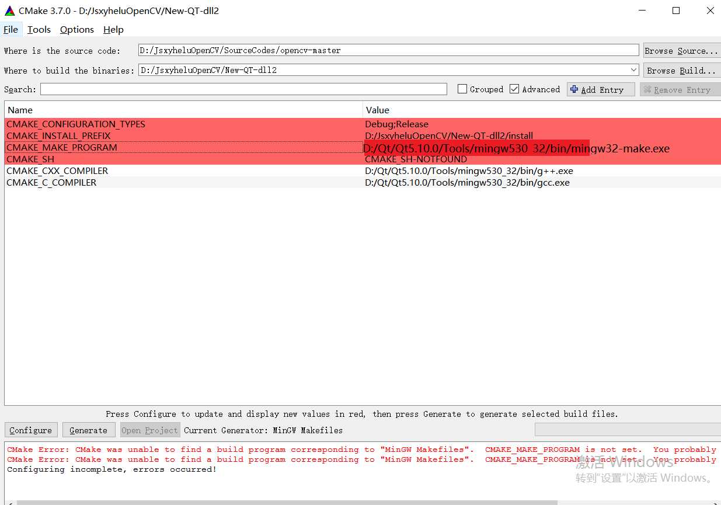Click the Browse Source button

click(x=681, y=51)
